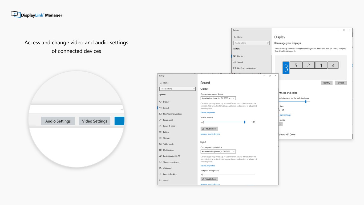Open the color profile dropdown
This screenshot has height=205, width=364.
[x=280, y=124]
